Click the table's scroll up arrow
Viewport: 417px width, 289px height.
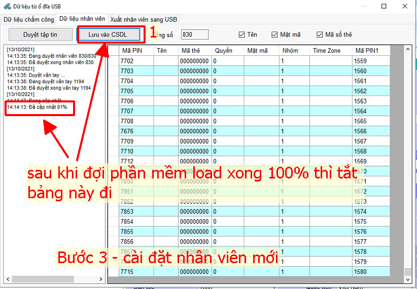[408, 49]
